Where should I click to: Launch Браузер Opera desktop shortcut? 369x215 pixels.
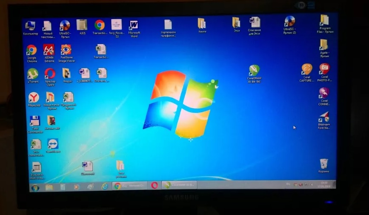pyautogui.click(x=50, y=77)
